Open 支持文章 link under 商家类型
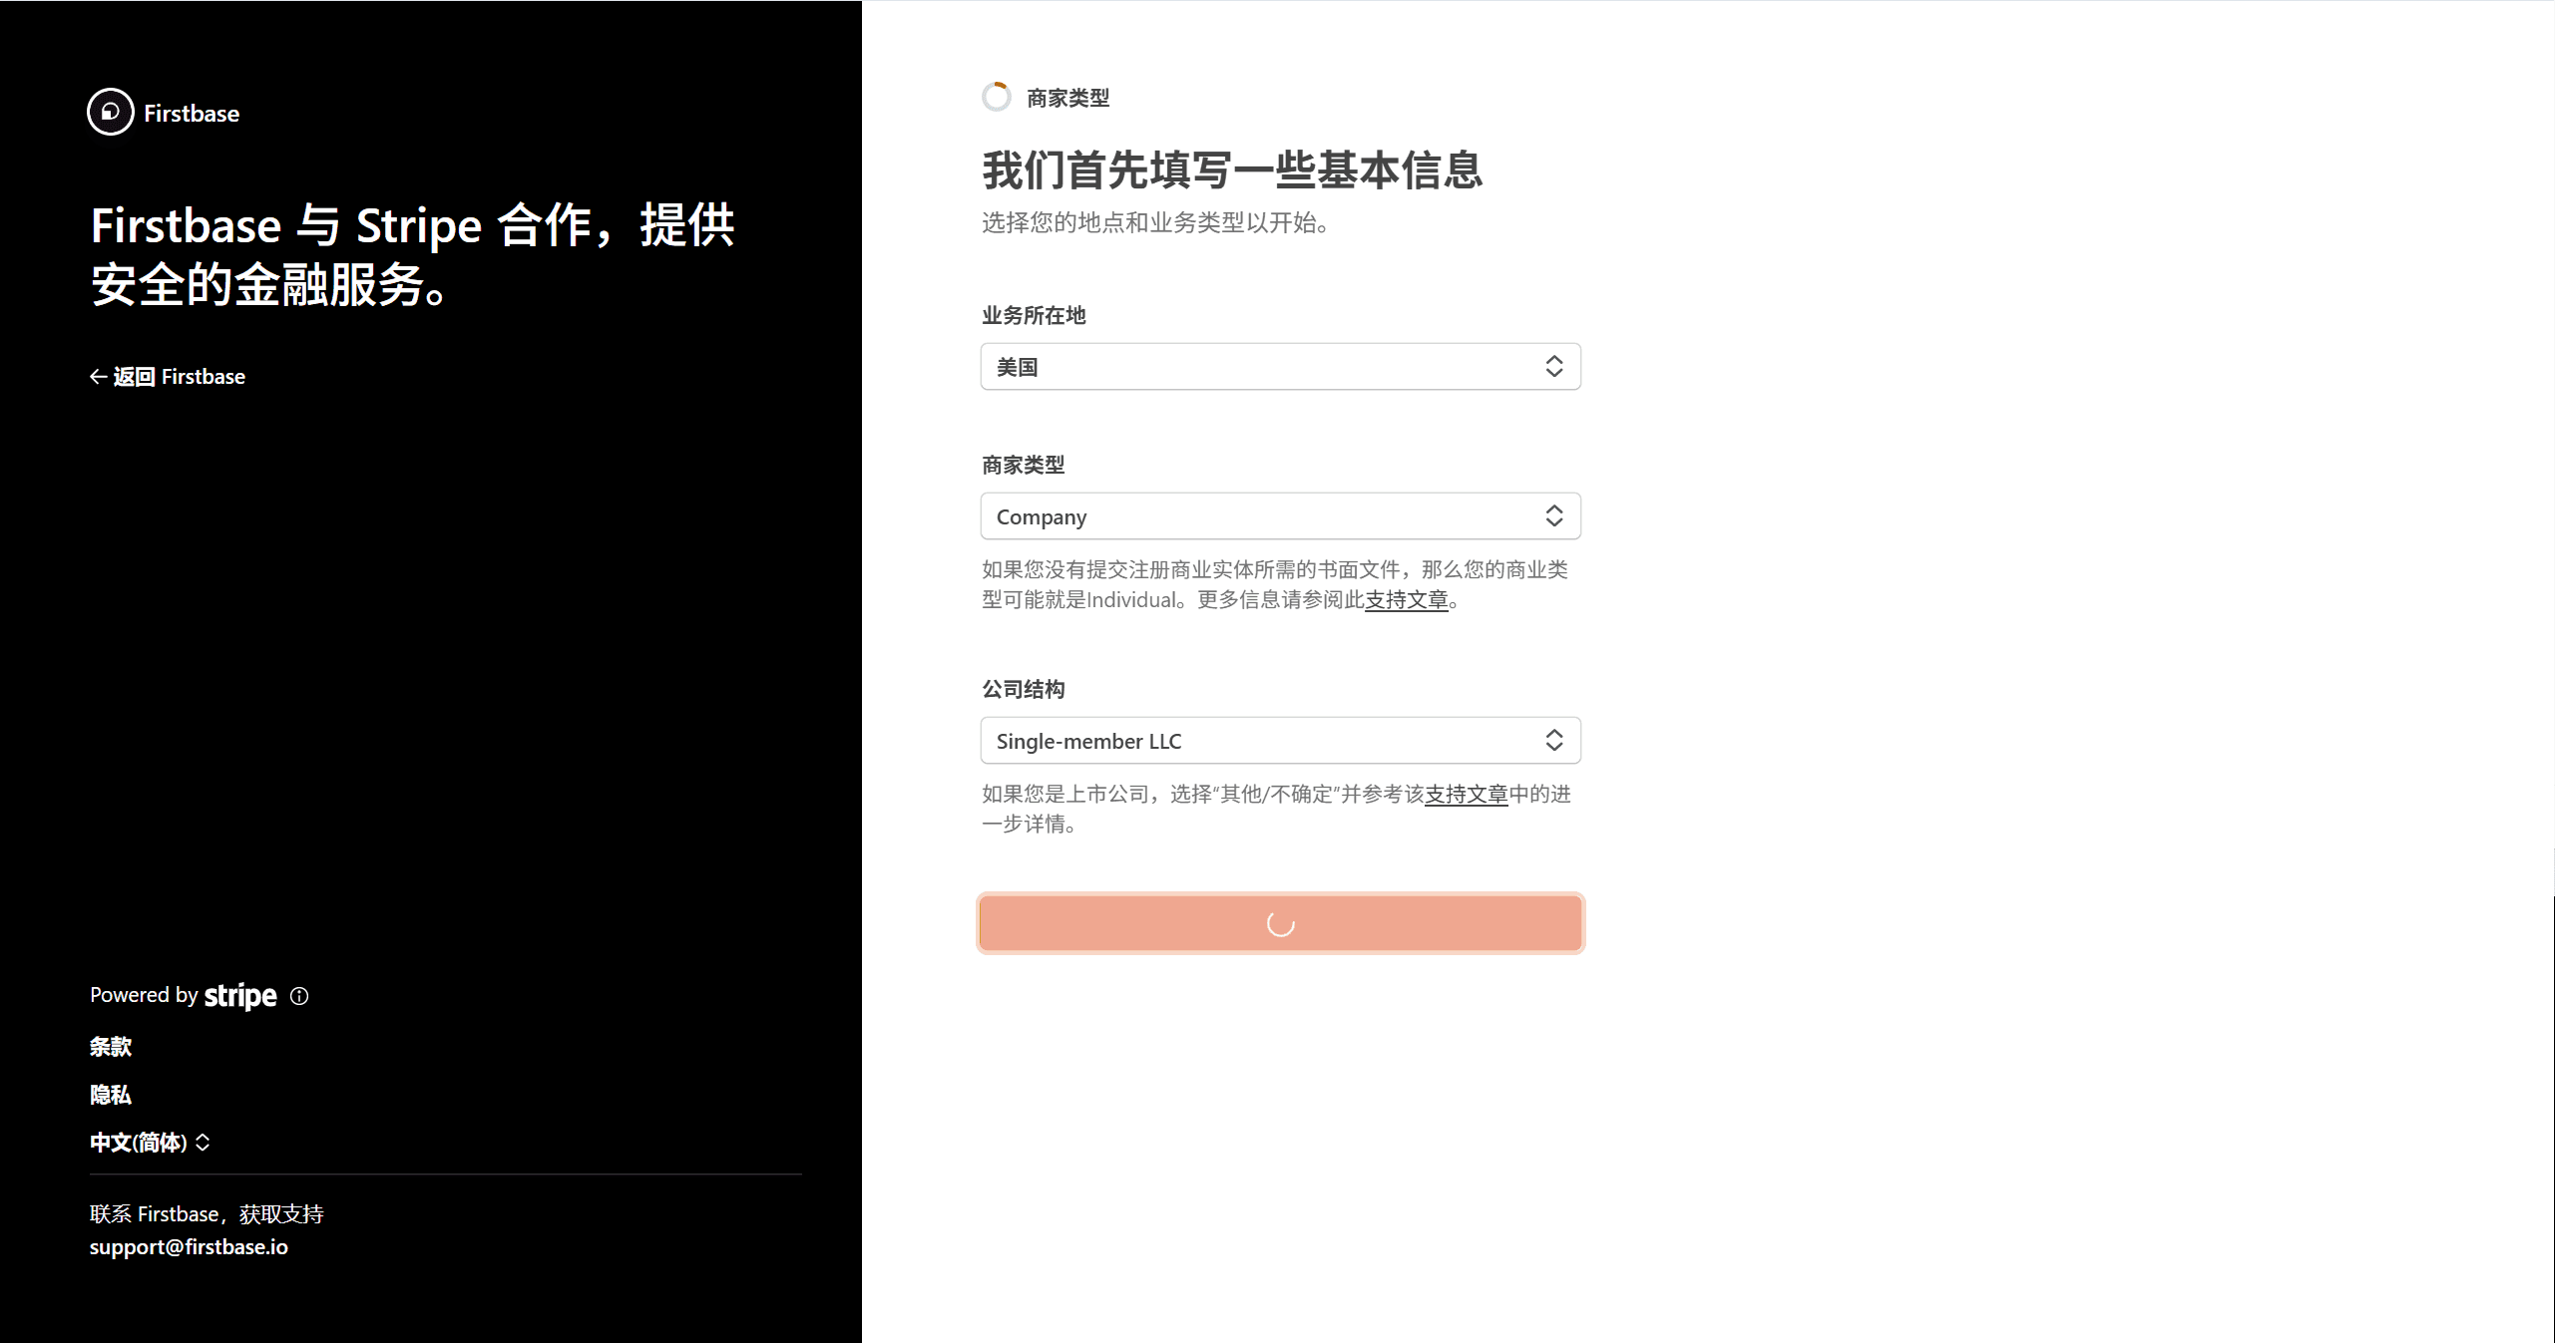 click(1406, 599)
